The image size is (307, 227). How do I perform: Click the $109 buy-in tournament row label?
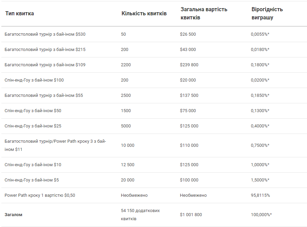[x=45, y=65]
